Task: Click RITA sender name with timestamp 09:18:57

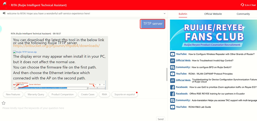Action: 36,34
